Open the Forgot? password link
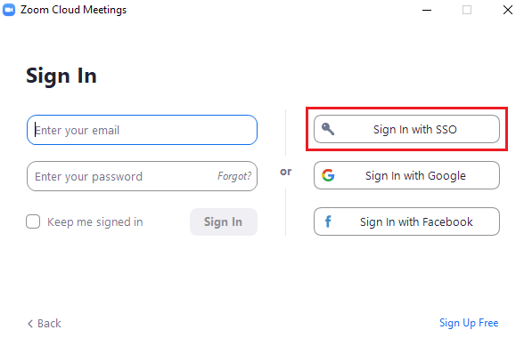Viewport: 524px width, 346px height. tap(234, 176)
